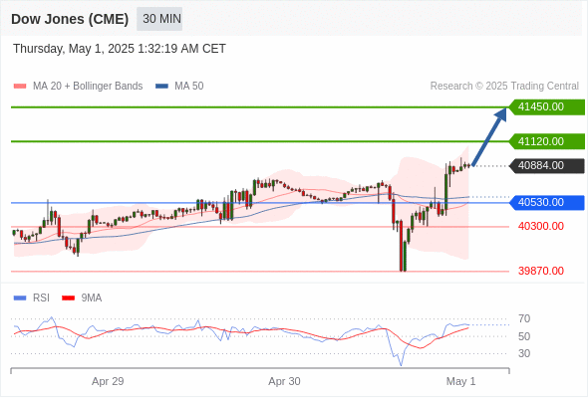Click the May 1 date axis label
588x398 pixels.
[460, 381]
